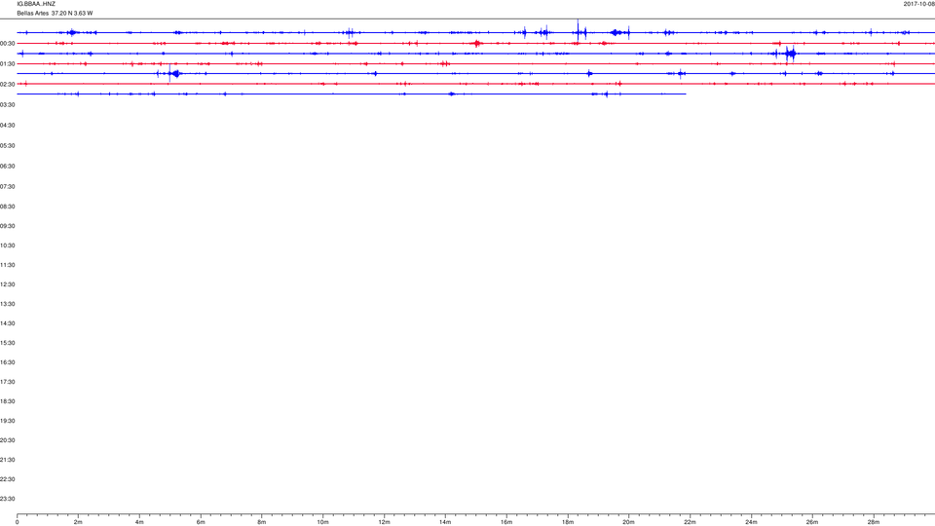Click the 4m axis tick label
935x526 pixels.
pyautogui.click(x=139, y=522)
